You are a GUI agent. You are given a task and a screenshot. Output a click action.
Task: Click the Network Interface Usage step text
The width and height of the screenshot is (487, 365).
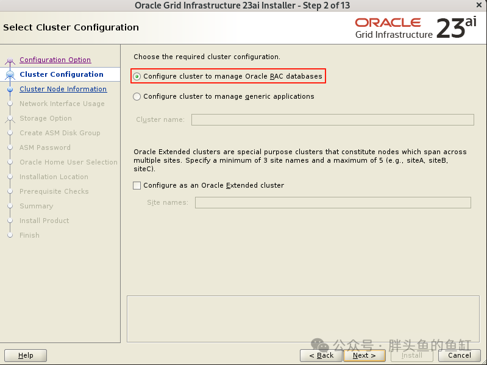click(62, 104)
